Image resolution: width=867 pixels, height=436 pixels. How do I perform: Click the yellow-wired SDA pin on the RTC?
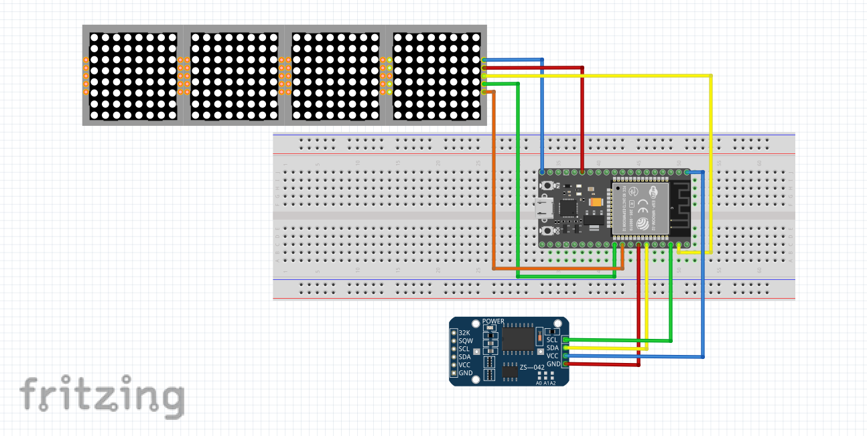point(566,348)
